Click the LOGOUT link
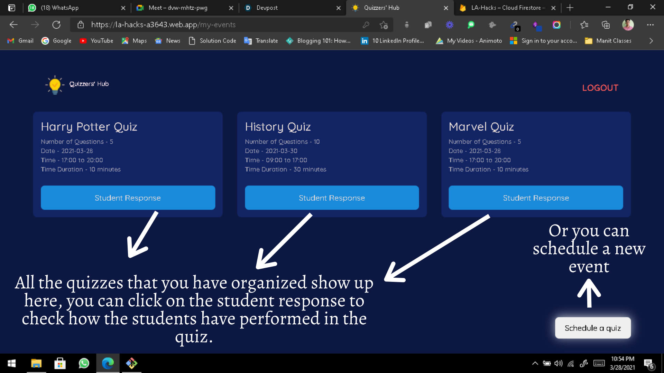Screen dimensions: 664x373 pyautogui.click(x=600, y=88)
